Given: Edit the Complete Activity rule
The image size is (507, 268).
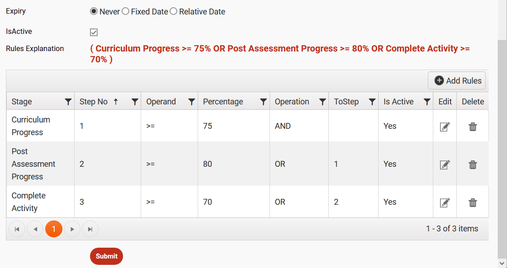Looking at the screenshot, I should [445, 202].
